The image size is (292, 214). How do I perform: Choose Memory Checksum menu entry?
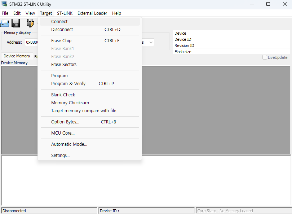(90, 103)
